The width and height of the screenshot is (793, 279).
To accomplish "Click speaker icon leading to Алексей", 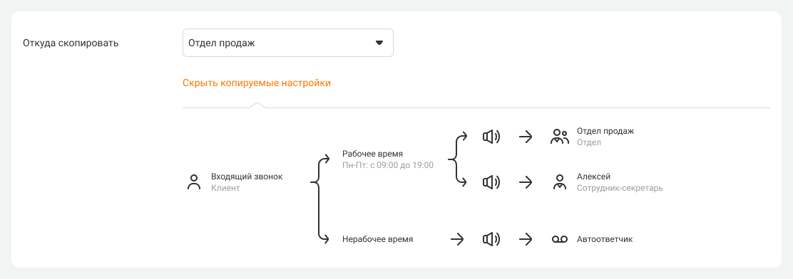I will pyautogui.click(x=491, y=182).
